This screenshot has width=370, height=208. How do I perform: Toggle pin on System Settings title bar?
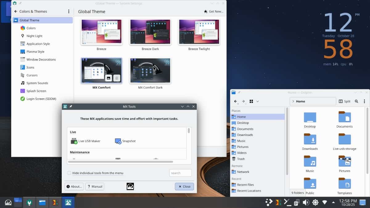(20, 3)
